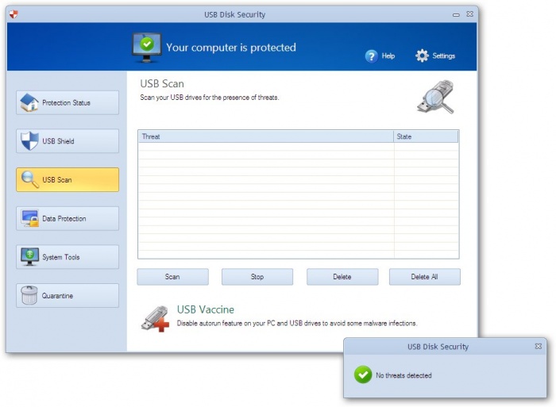Close the No threats detected popup
Screen dimensions: 556x407
pos(538,346)
